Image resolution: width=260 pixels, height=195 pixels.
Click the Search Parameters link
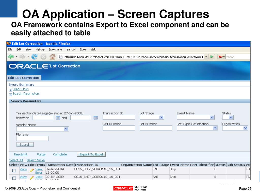[x=26, y=94]
